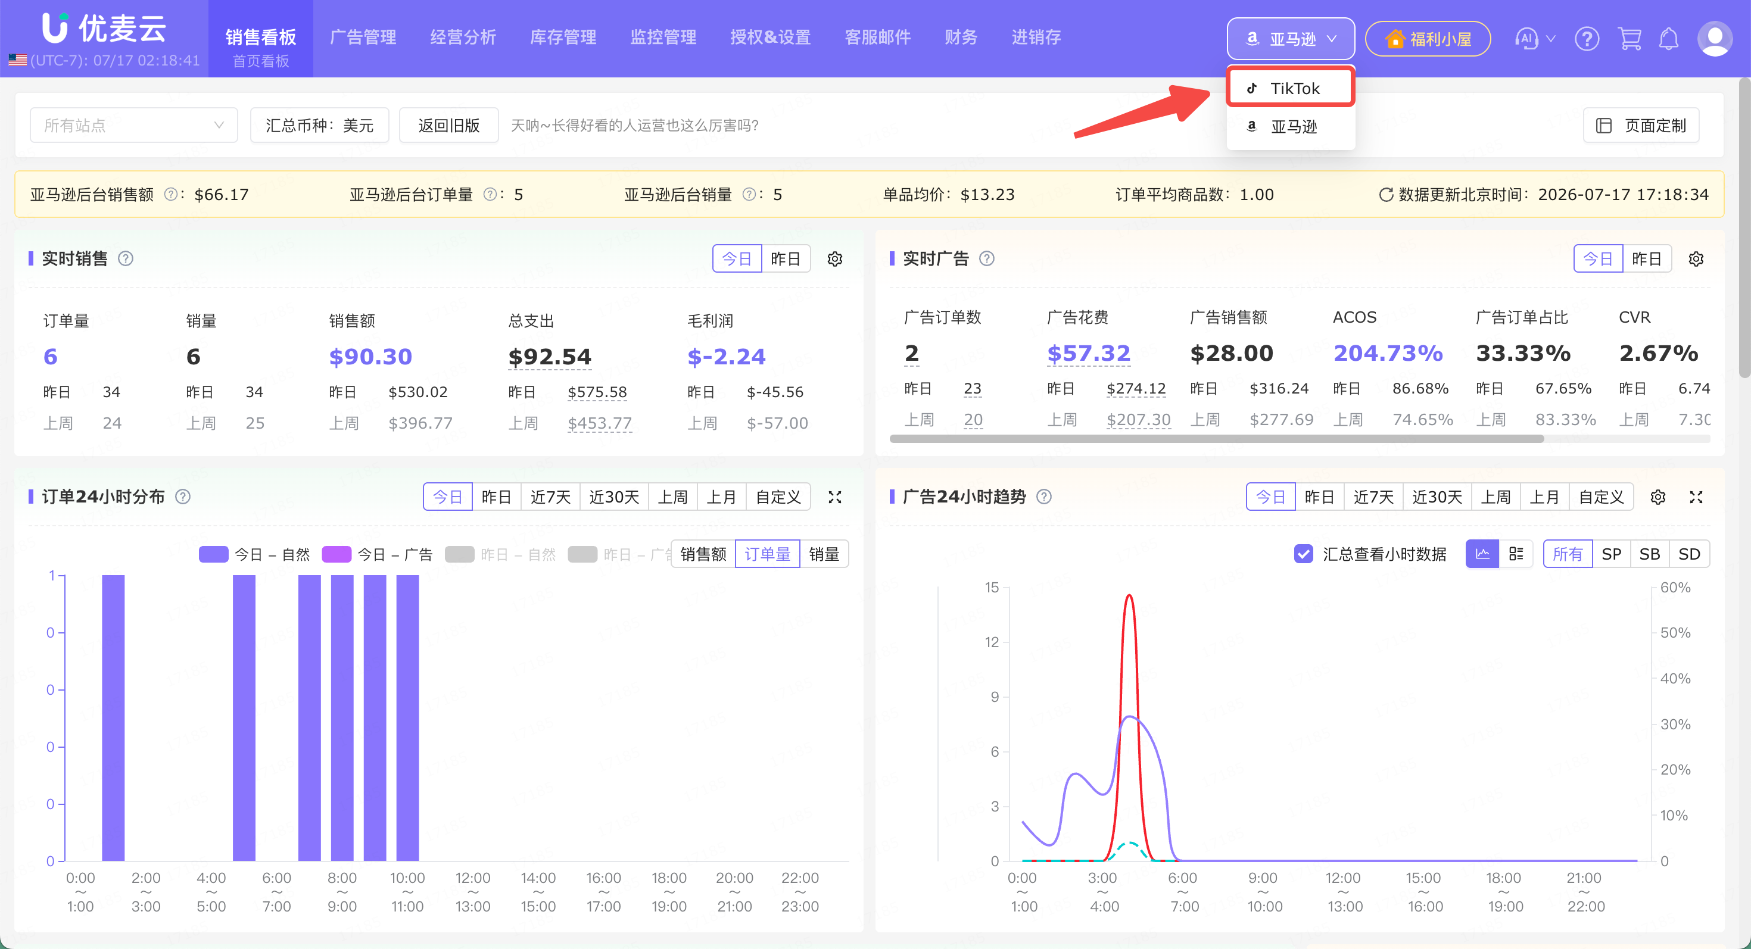Toggle 昨日 – 自然 legend series
Screen dimensions: 1751x949
(500, 554)
